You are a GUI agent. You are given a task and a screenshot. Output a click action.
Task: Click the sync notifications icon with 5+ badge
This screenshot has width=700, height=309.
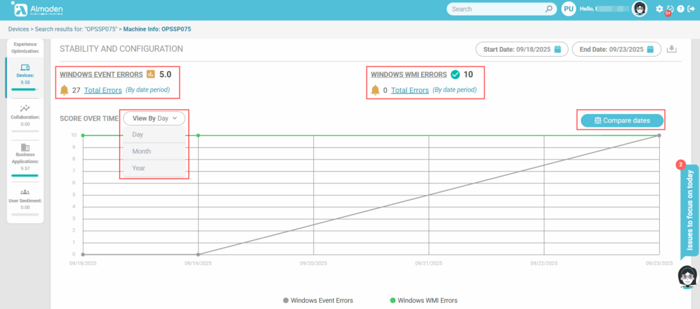click(x=670, y=9)
